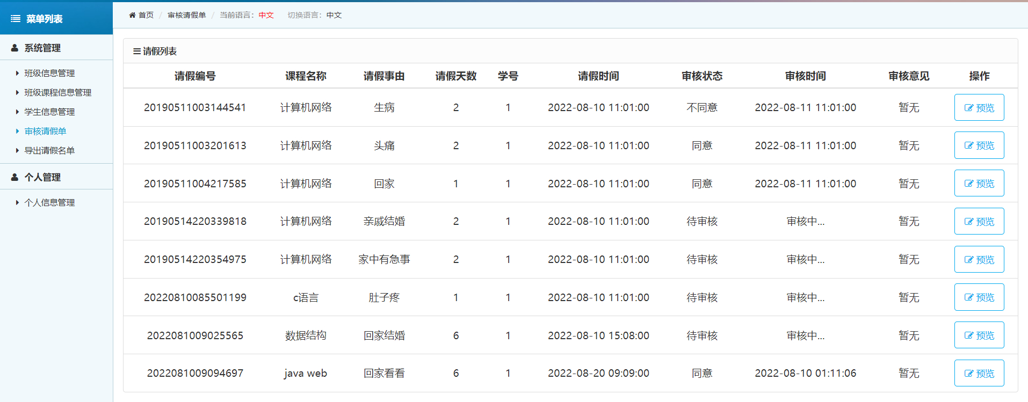Click the 回家结婚 reason cell
This screenshot has width=1028, height=402.
pos(384,335)
